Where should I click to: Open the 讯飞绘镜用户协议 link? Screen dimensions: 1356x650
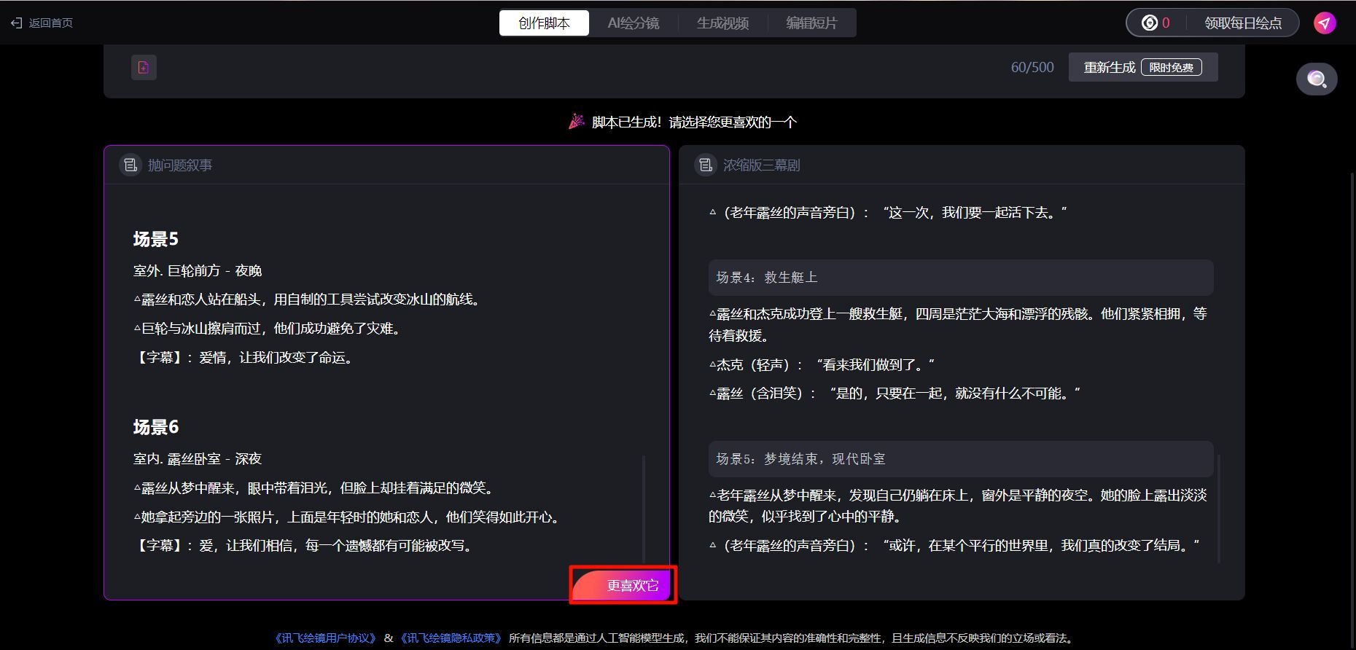pyautogui.click(x=325, y=638)
